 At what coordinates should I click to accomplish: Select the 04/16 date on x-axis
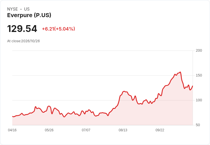(x=12, y=130)
